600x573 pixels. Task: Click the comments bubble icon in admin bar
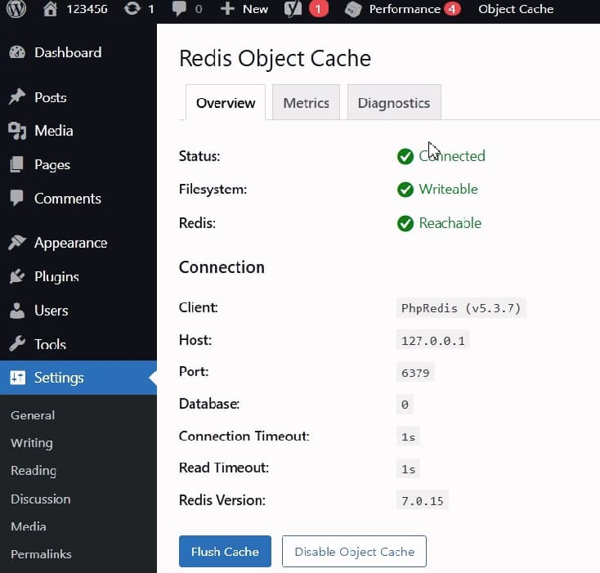[x=179, y=9]
